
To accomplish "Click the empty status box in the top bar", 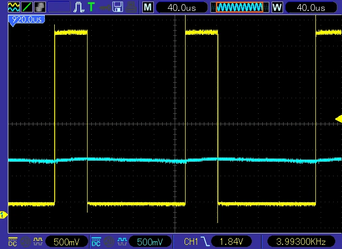I will click(59, 7).
